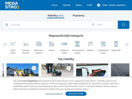Open the floor grinding offer thumbnail
132x99 pixels.
tap(57, 70)
